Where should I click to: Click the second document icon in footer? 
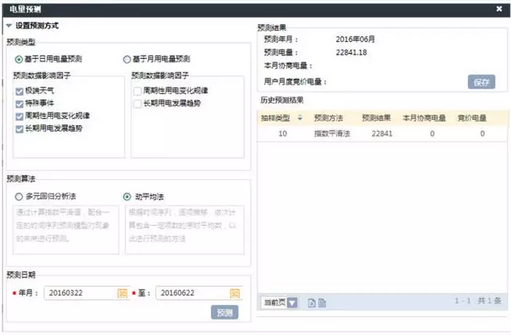(x=321, y=303)
